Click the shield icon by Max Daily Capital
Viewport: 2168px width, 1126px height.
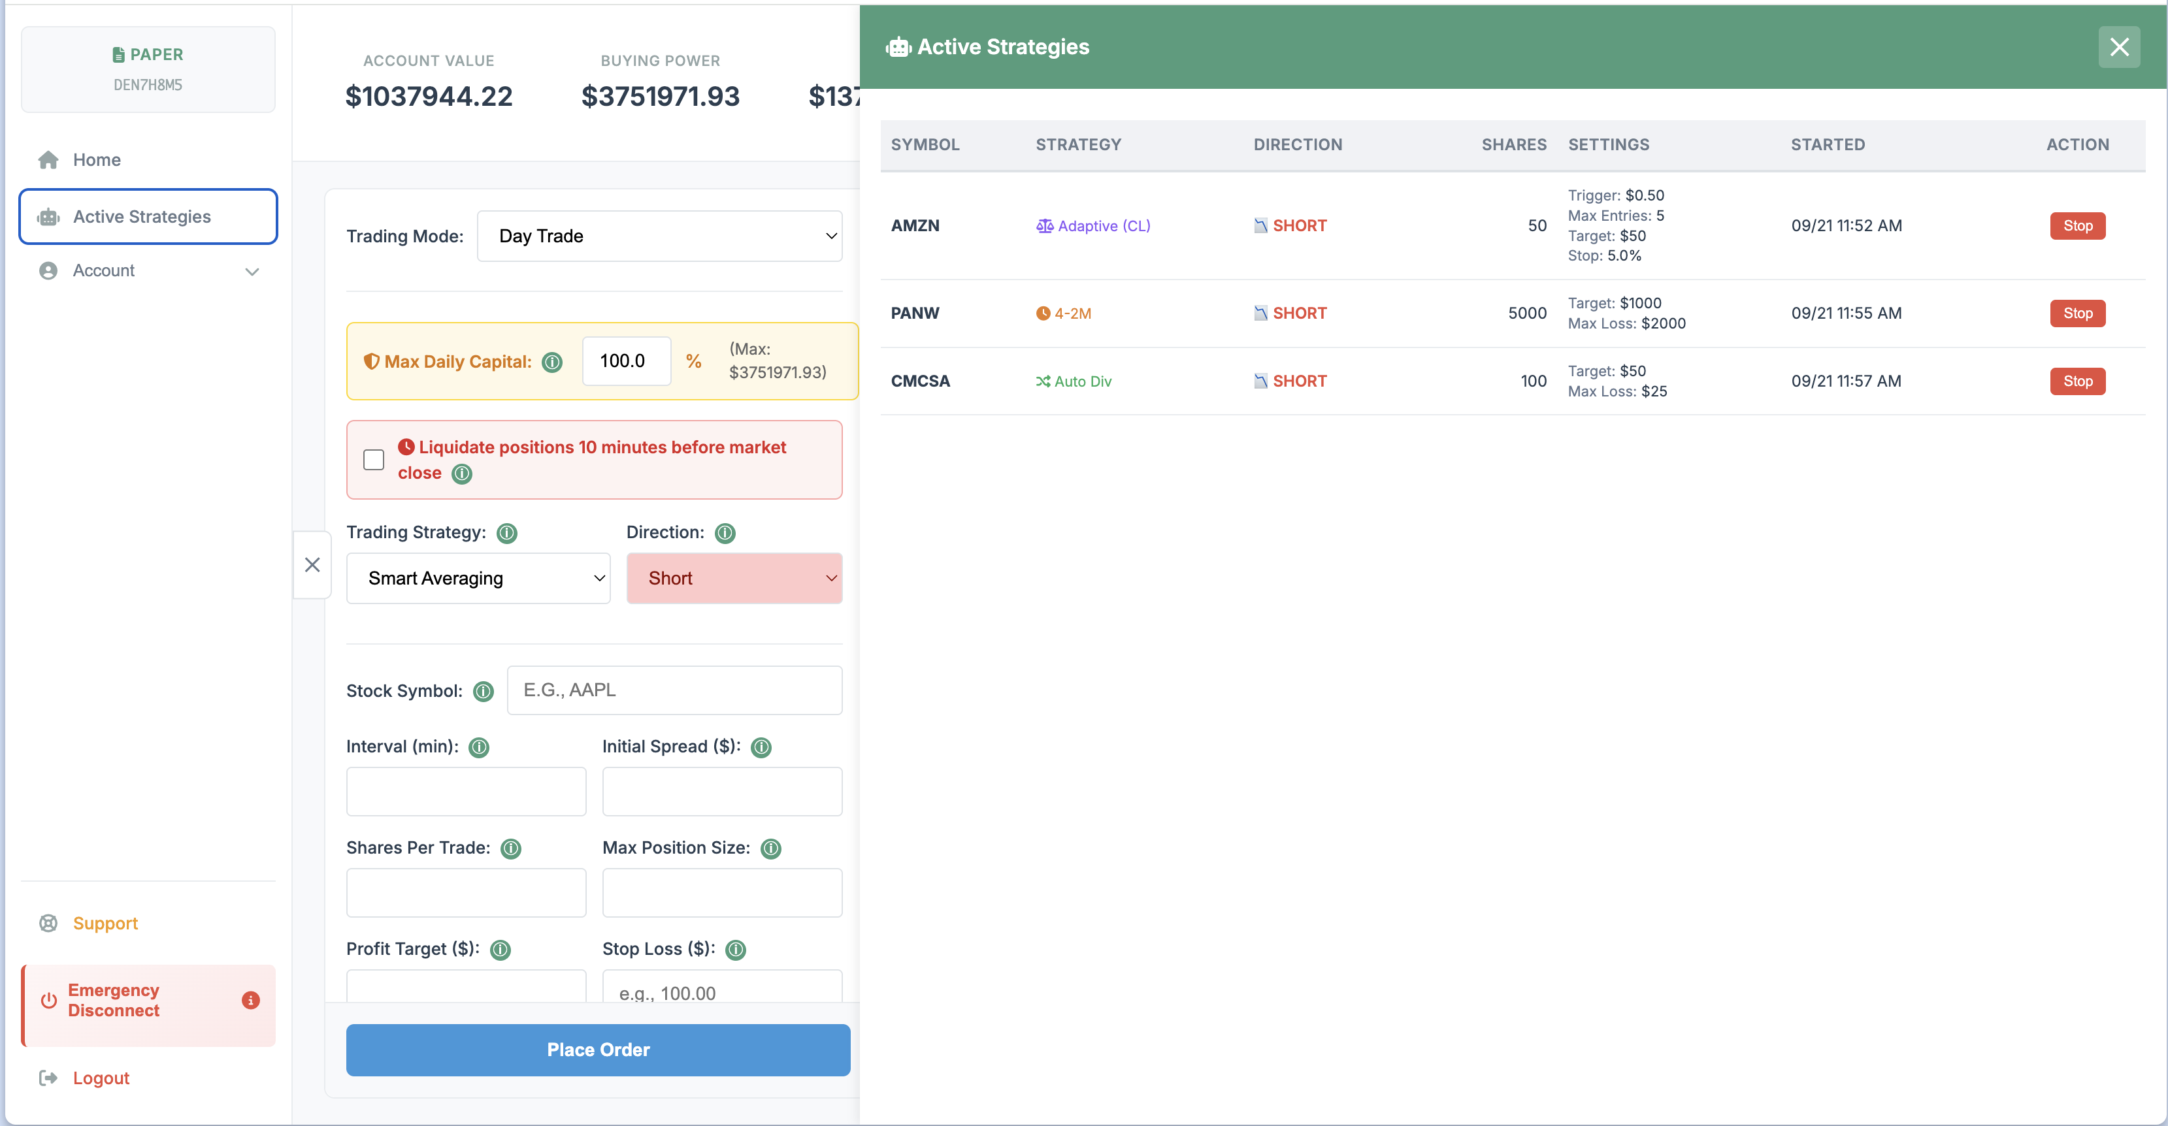coord(371,361)
